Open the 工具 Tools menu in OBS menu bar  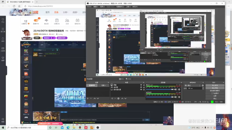[128, 7]
